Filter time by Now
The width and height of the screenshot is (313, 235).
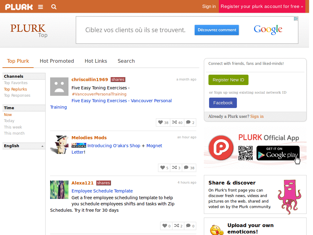tap(8, 115)
